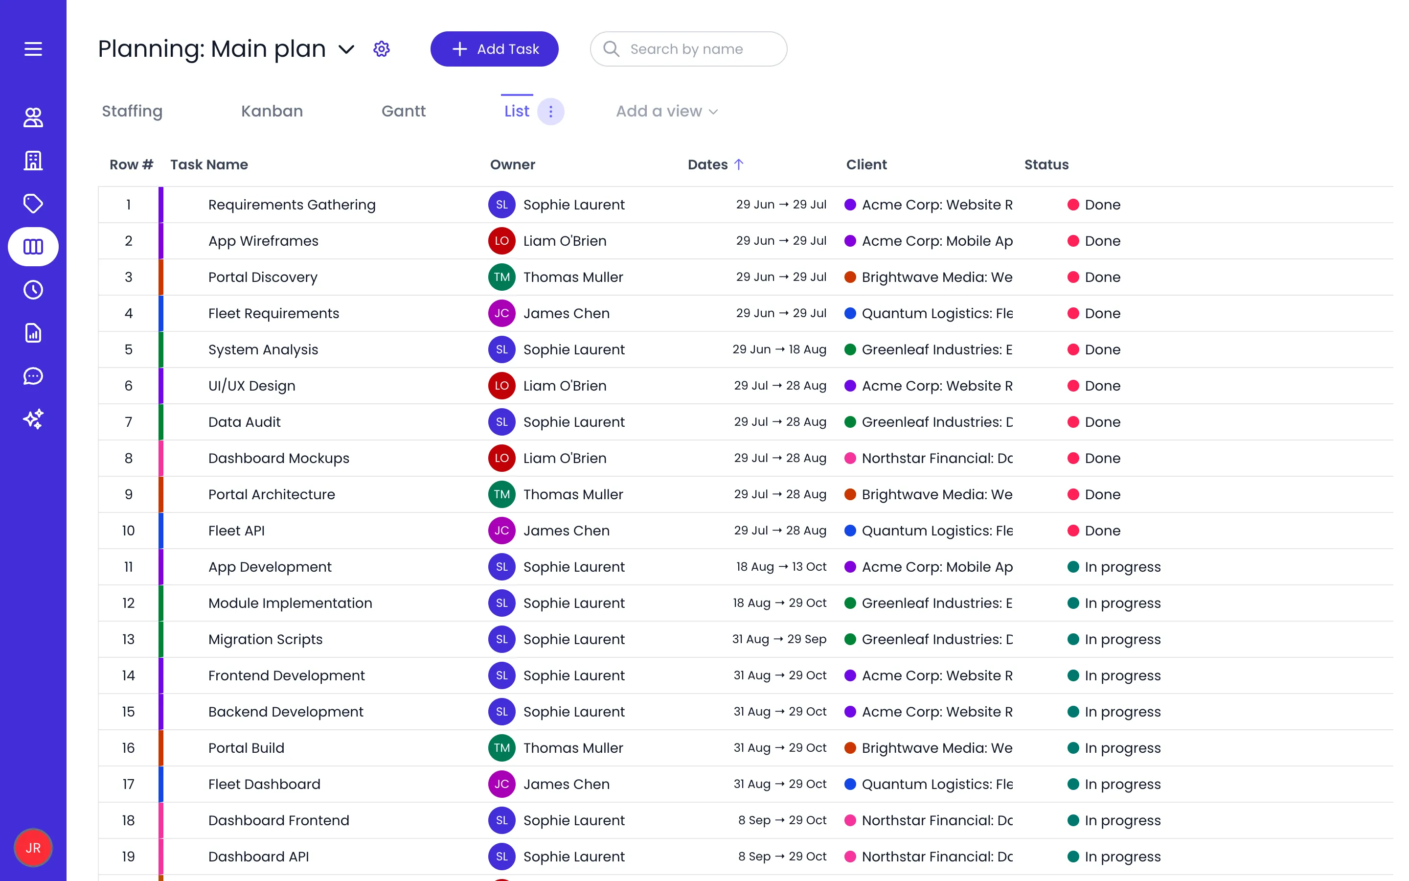Viewport: 1409px width, 881px height.
Task: Click the Search by name field
Action: 689,49
